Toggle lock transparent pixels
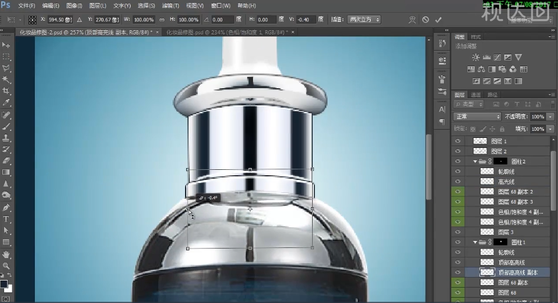 (473, 129)
